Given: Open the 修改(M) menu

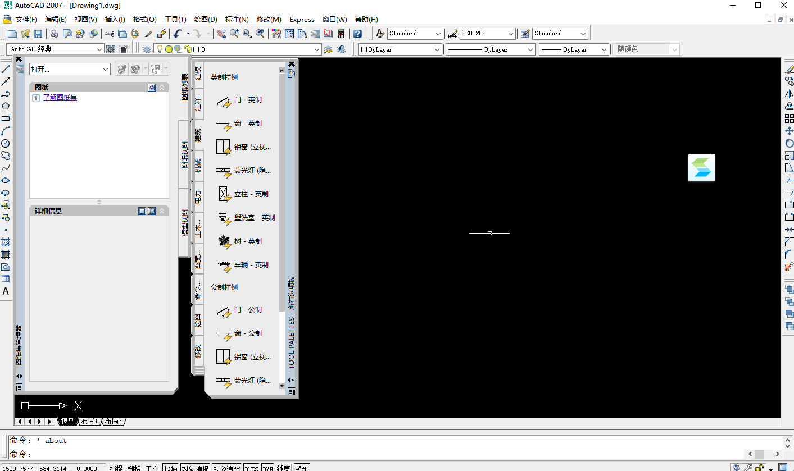Looking at the screenshot, I should pos(269,19).
